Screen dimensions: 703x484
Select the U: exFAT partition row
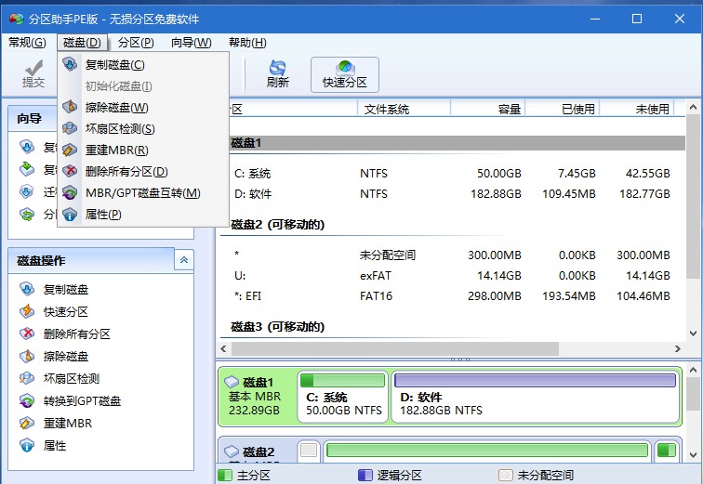(x=453, y=276)
